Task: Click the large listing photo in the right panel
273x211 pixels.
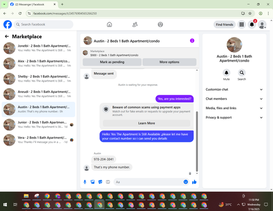Action: [234, 45]
